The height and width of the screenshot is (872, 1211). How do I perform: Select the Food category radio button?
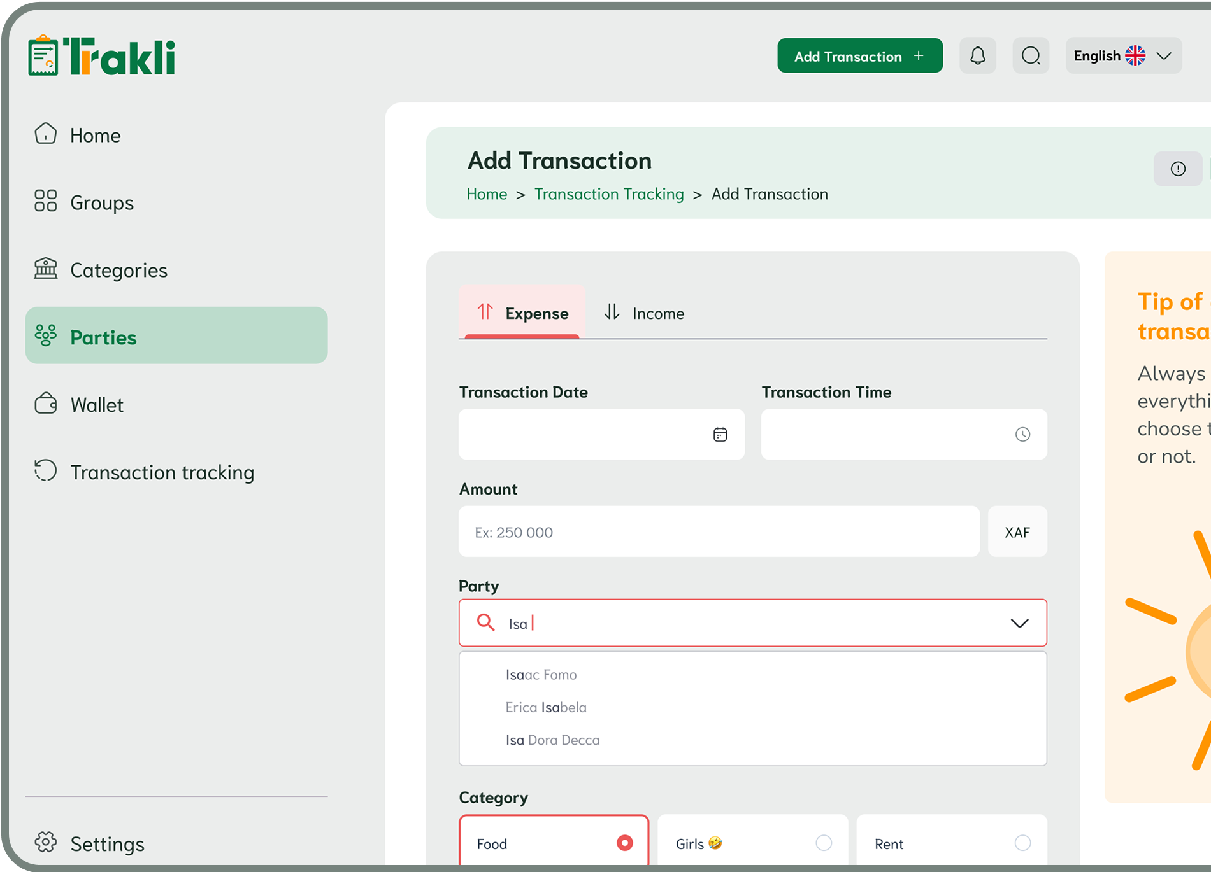[x=624, y=843]
